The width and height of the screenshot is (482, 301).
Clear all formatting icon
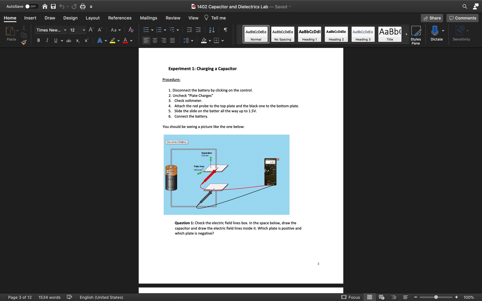[x=131, y=30]
